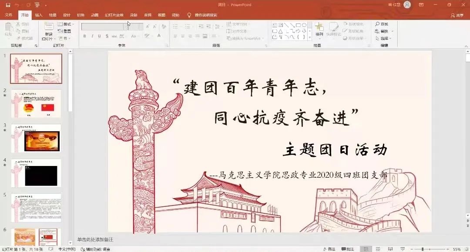Click the Find (查找) magnifier icon
The image size is (470, 252).
tap(377, 24)
